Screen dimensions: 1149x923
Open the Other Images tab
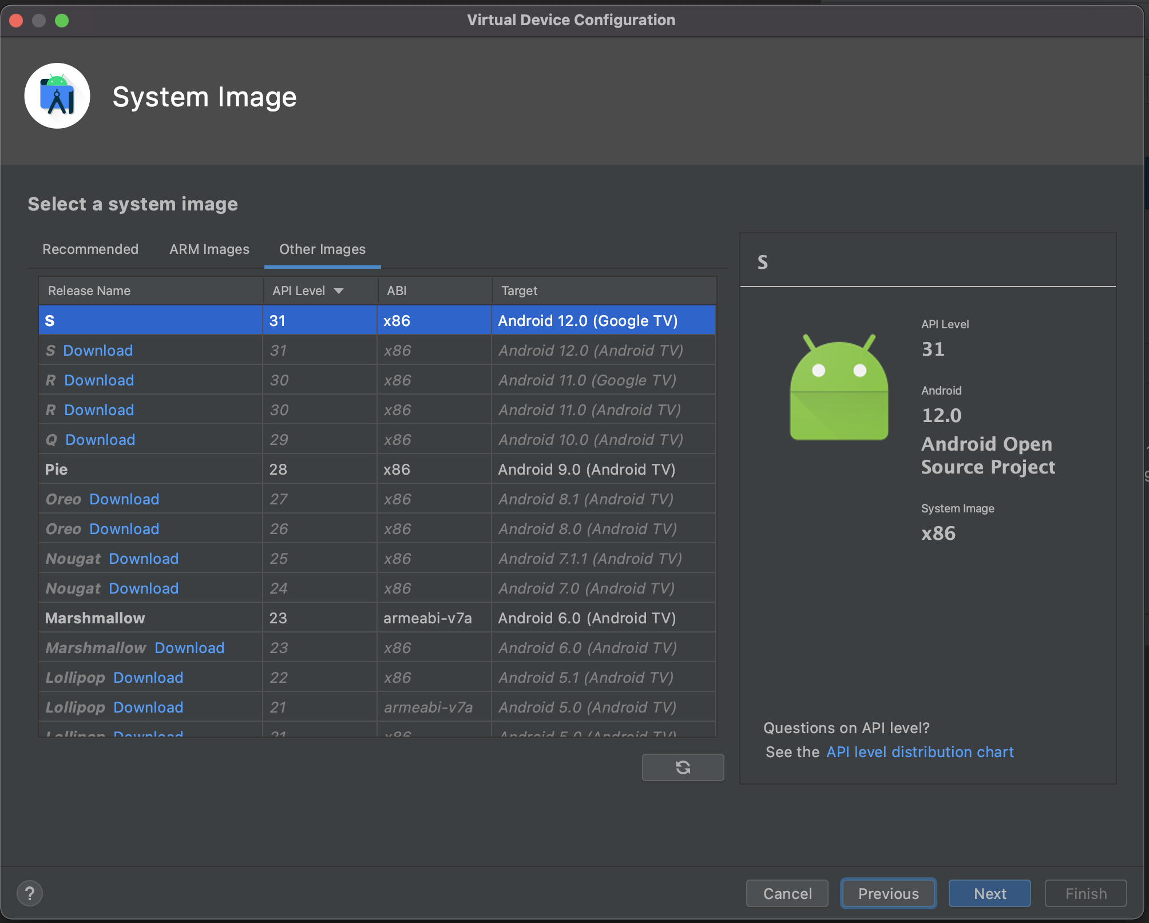pos(322,249)
